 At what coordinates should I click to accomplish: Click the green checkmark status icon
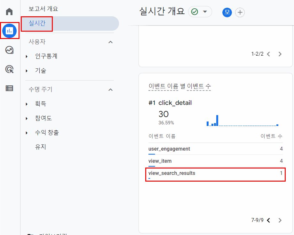[x=195, y=12]
